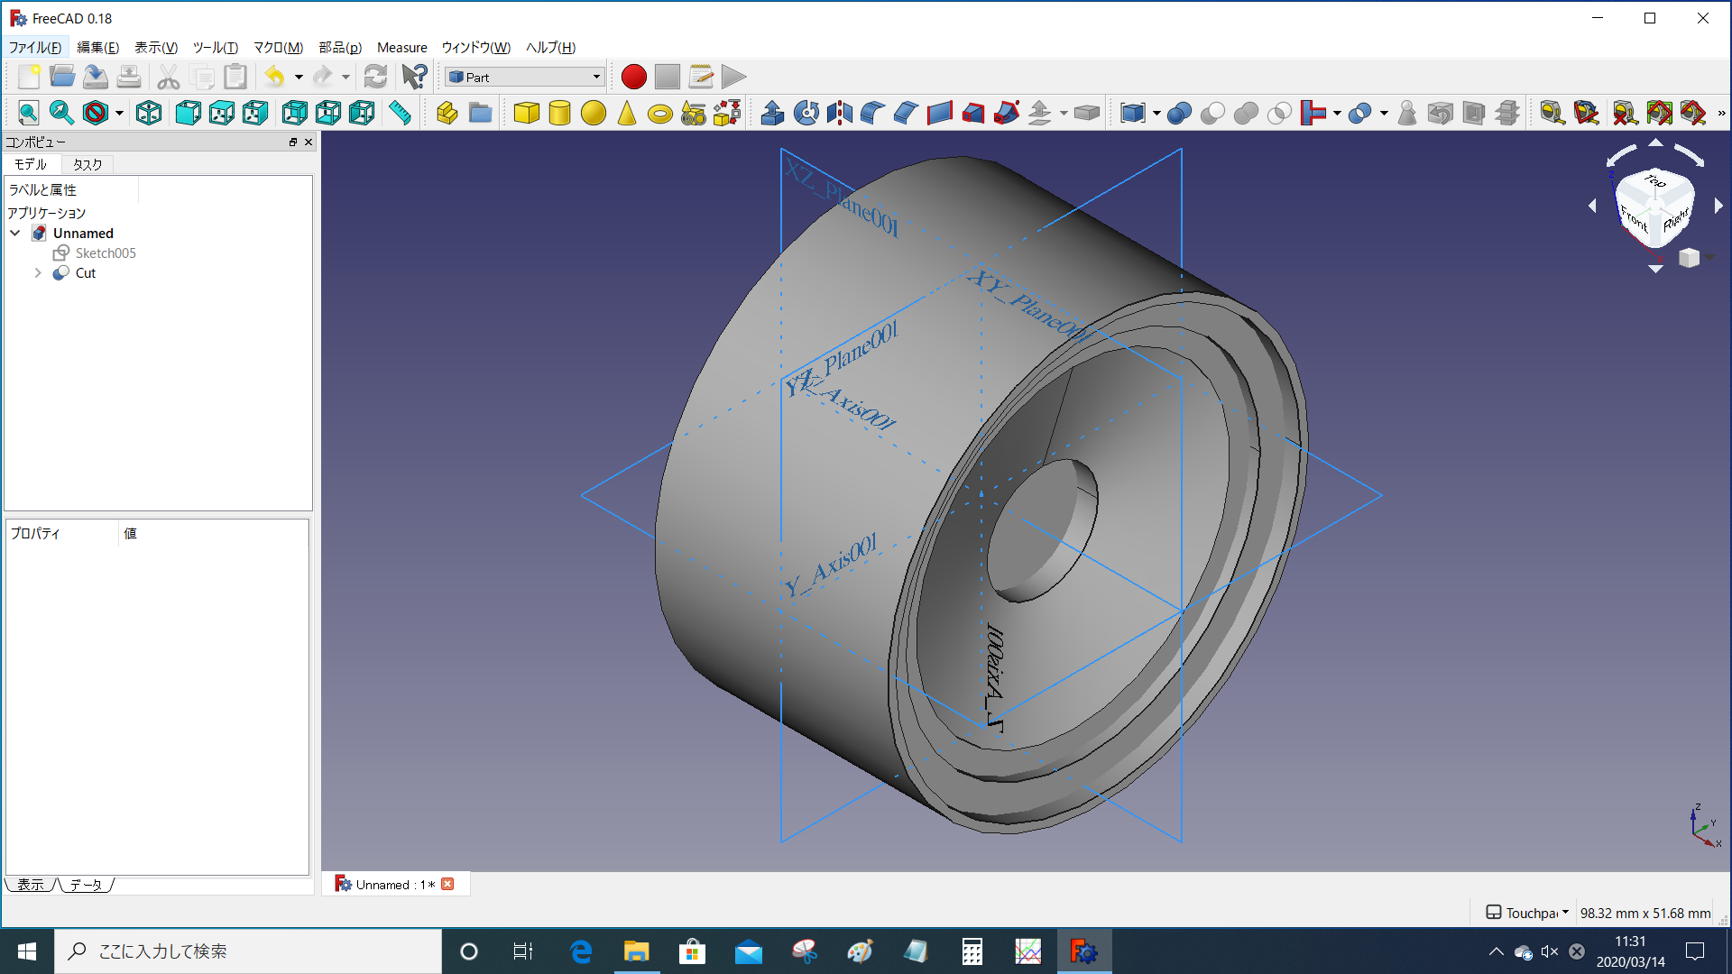Viewport: 1732px width, 974px height.
Task: Expand the Cut tree item
Action: coord(38,272)
